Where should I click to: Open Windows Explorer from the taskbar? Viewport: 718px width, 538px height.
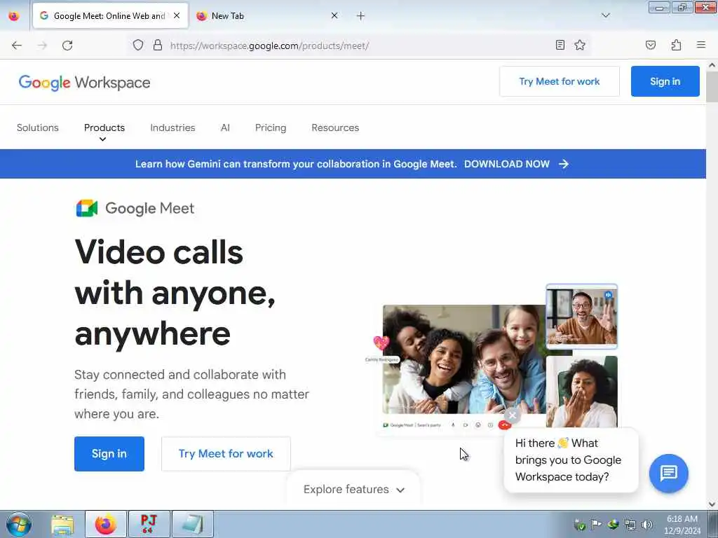click(x=62, y=524)
